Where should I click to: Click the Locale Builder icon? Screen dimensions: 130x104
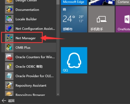(9, 19)
